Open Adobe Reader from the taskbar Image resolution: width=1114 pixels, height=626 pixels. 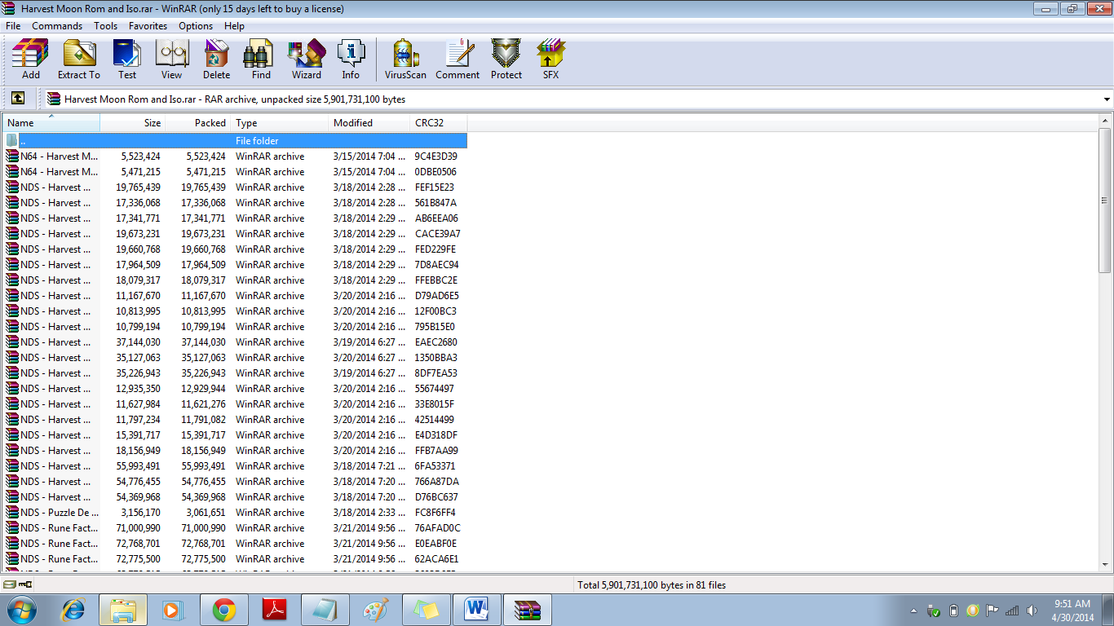tap(274, 610)
